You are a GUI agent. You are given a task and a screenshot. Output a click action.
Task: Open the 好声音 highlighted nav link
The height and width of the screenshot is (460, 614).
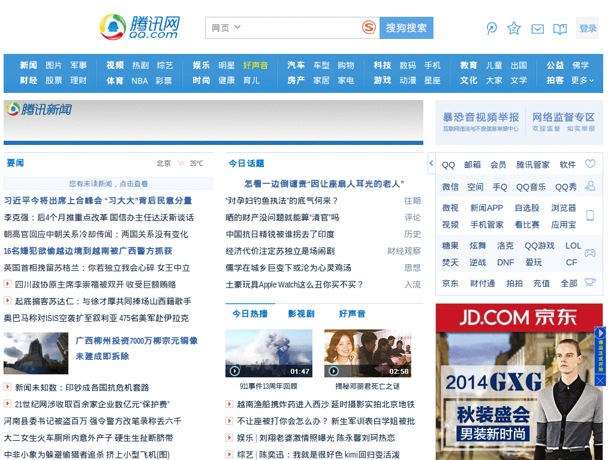tap(255, 65)
